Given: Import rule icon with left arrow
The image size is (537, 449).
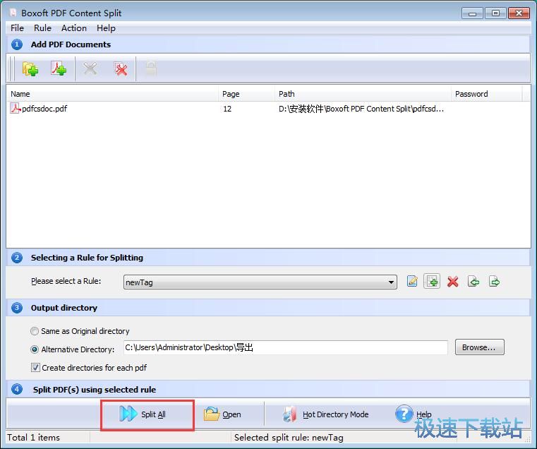Looking at the screenshot, I should pyautogui.click(x=473, y=282).
